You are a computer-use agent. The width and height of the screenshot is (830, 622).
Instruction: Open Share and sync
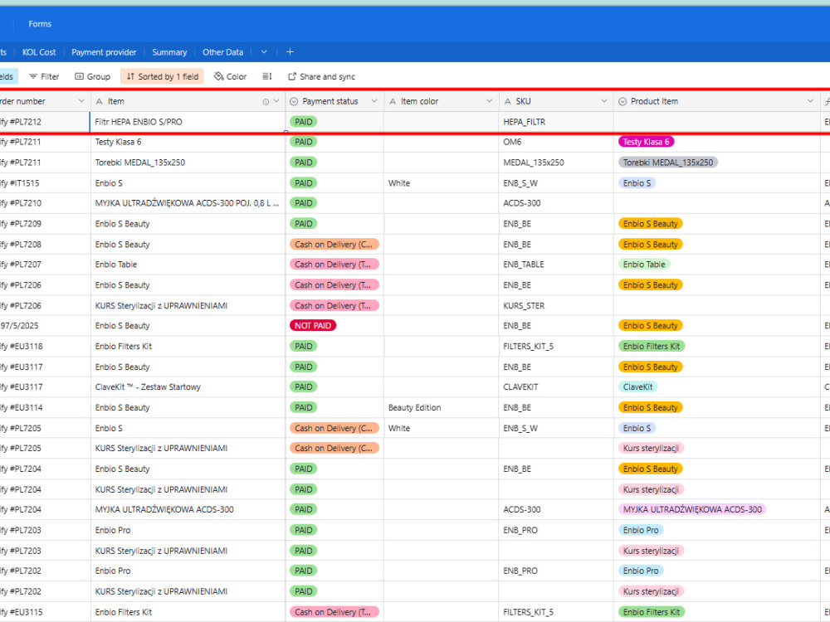coord(321,76)
